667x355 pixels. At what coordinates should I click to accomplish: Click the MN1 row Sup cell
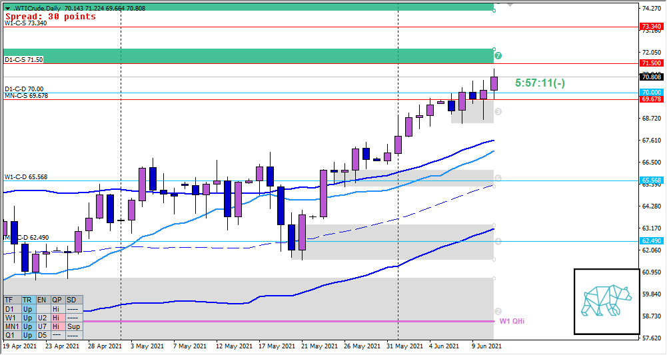73,327
